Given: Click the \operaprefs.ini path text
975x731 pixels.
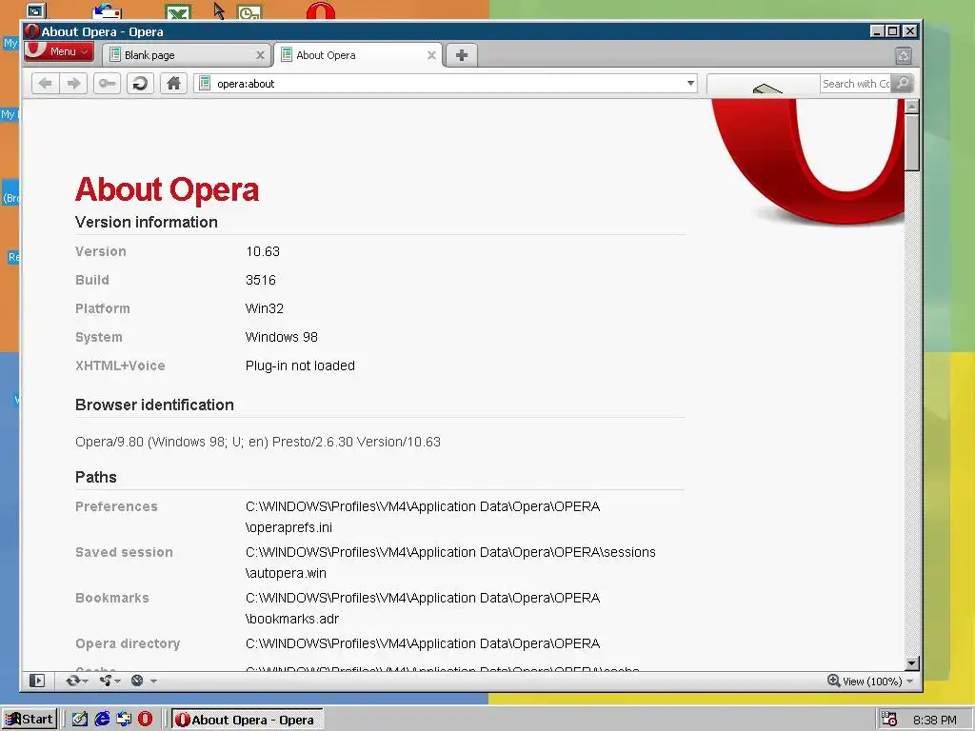Looking at the screenshot, I should (x=289, y=527).
